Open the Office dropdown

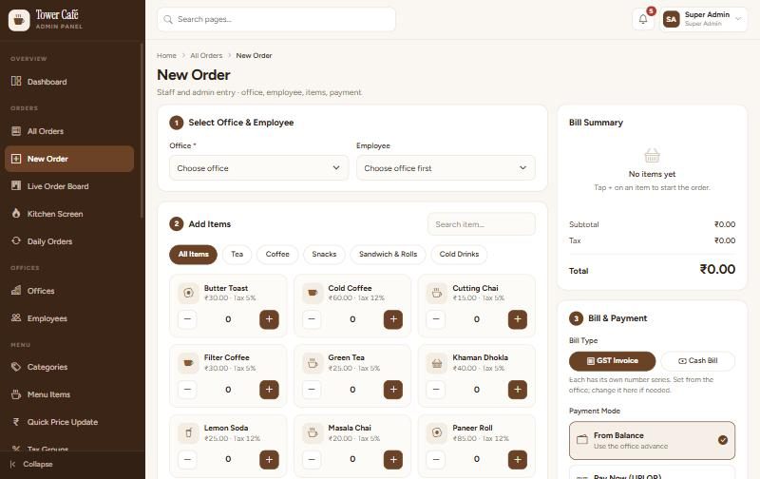coord(258,168)
